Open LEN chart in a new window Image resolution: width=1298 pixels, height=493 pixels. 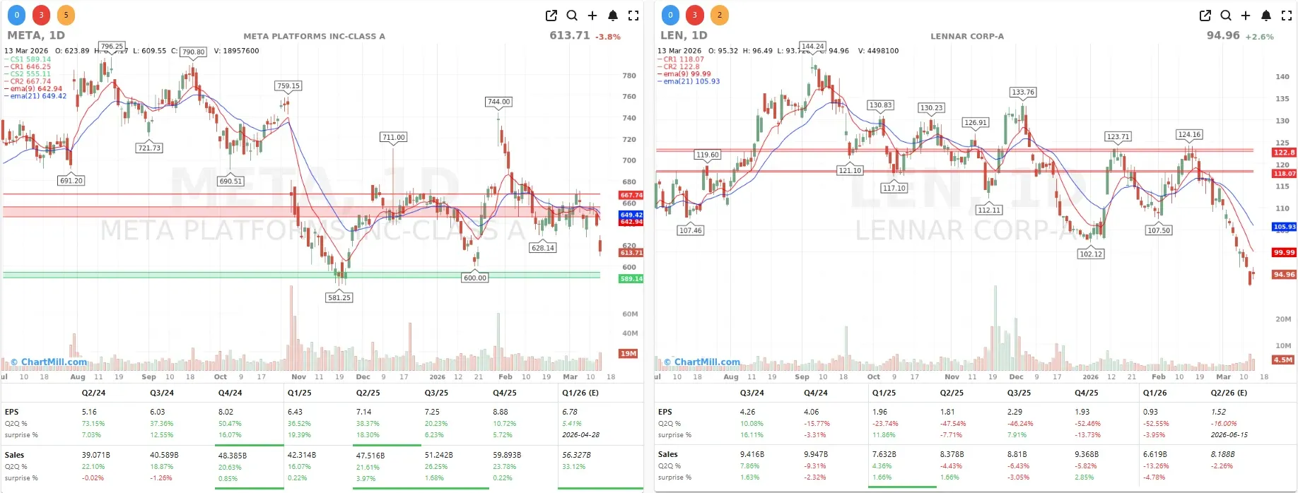coord(1205,16)
